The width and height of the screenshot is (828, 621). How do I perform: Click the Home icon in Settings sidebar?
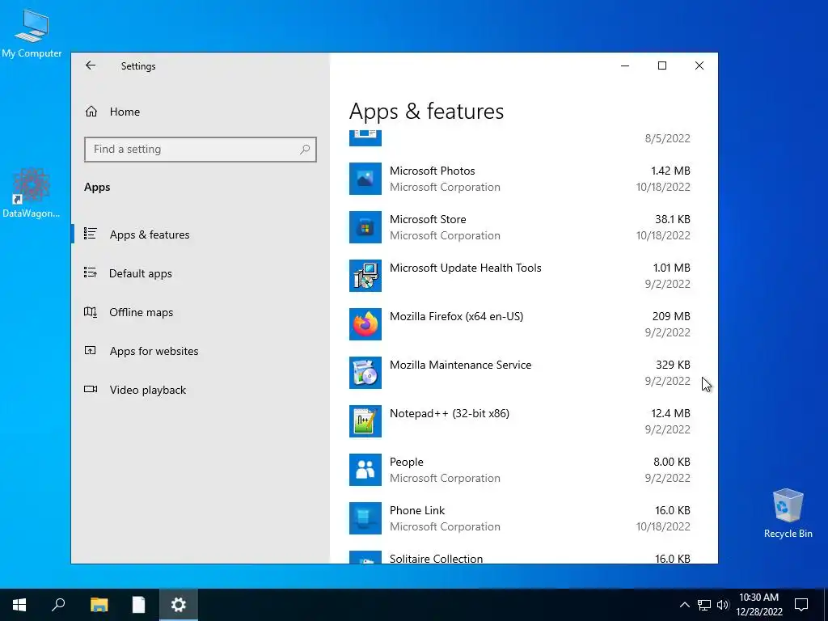pos(91,112)
